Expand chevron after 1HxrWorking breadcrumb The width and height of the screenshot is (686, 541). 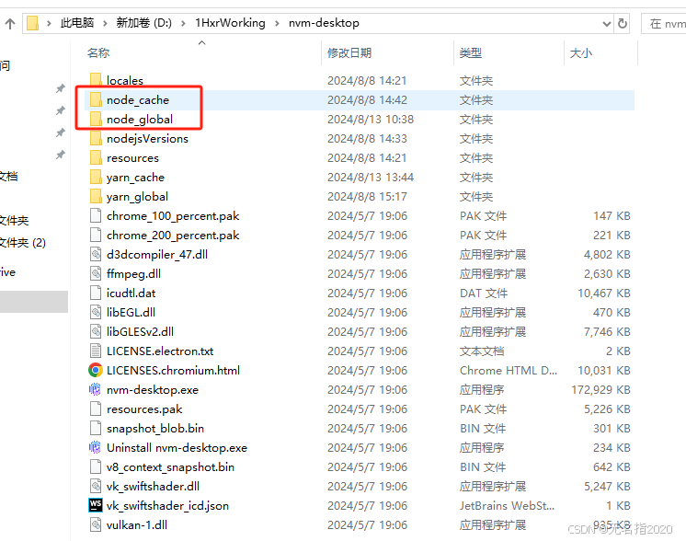click(x=277, y=23)
